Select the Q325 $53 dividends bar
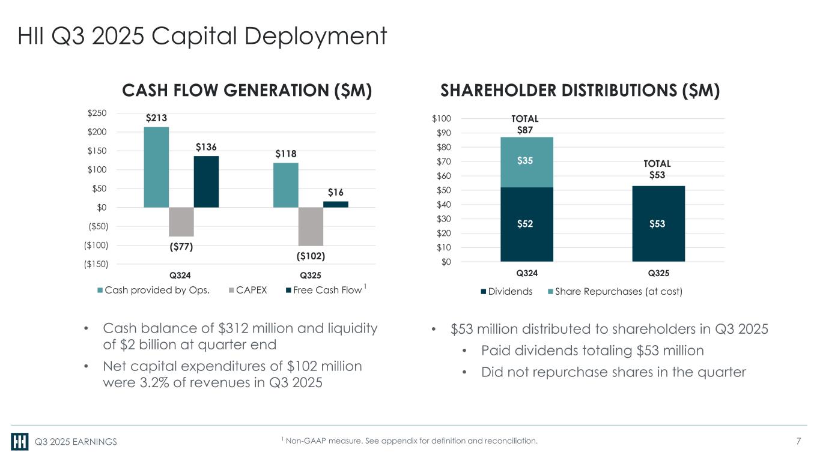The height and width of the screenshot is (461, 820). coord(658,223)
